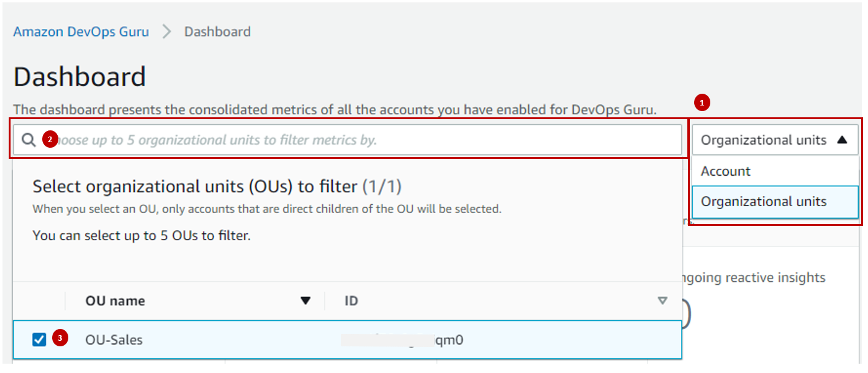Screen dimensions: 868x373
Task: Click the search icon inside the filter bar
Action: [x=29, y=140]
